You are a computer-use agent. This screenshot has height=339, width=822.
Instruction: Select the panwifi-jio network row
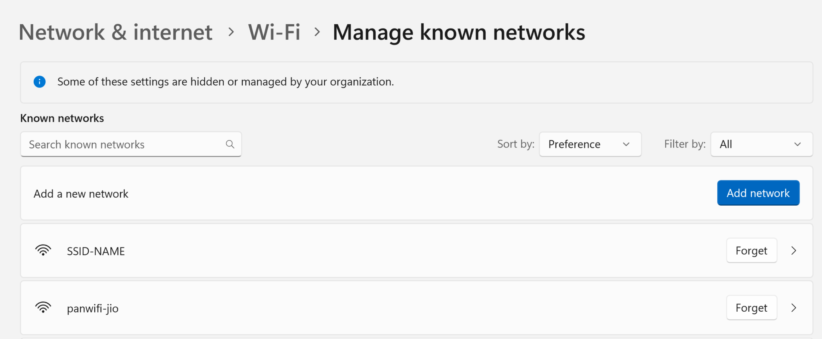[x=361, y=308]
